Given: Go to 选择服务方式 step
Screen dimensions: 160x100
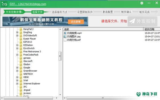Looking at the screenshot, I should [59, 12].
